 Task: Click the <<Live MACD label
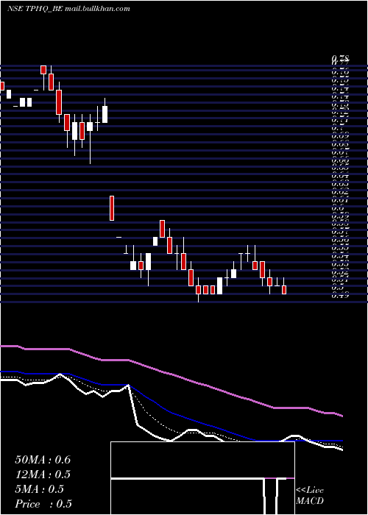tap(310, 496)
